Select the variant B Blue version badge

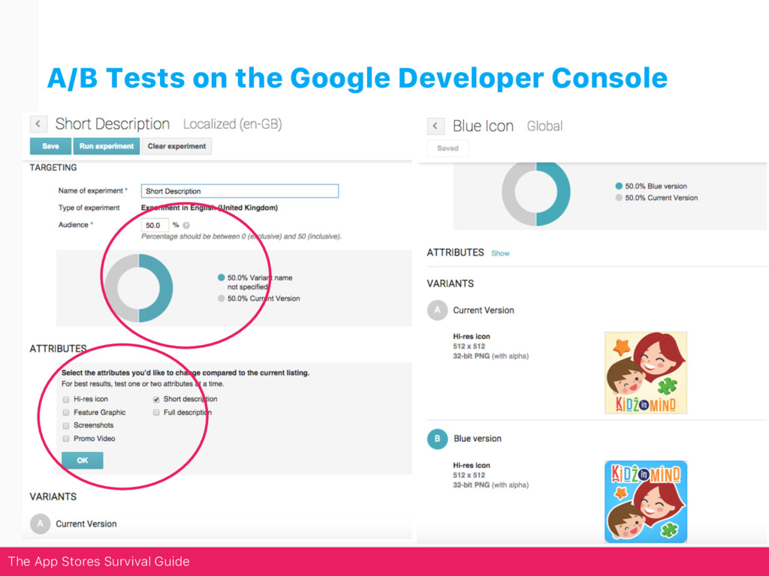437,439
